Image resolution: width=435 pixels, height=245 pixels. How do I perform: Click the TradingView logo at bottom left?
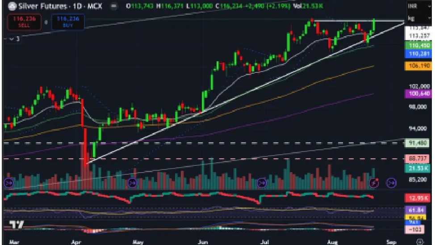17,224
